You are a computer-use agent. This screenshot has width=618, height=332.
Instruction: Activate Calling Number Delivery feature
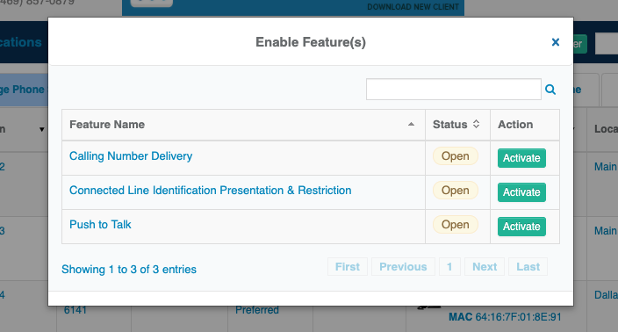(x=521, y=158)
